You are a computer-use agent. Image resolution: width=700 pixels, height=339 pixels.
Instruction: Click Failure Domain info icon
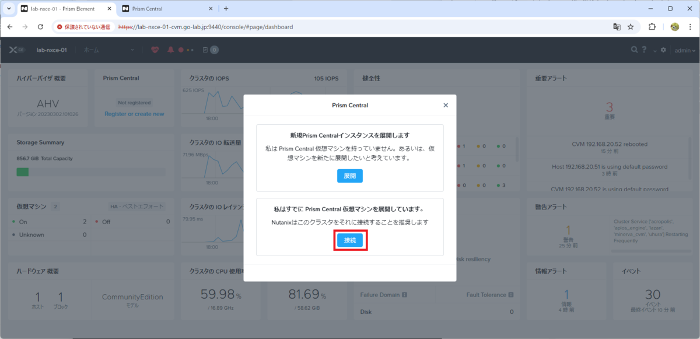[404, 295]
